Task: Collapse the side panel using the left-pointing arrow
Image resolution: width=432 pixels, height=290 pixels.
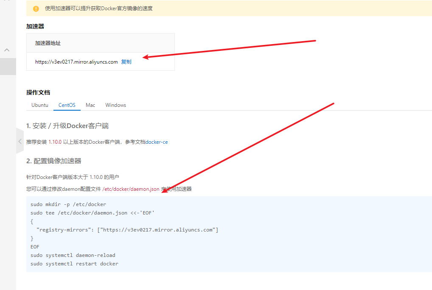Action: click(20, 141)
